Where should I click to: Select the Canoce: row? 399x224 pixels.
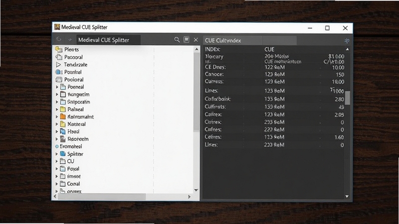[274, 74]
